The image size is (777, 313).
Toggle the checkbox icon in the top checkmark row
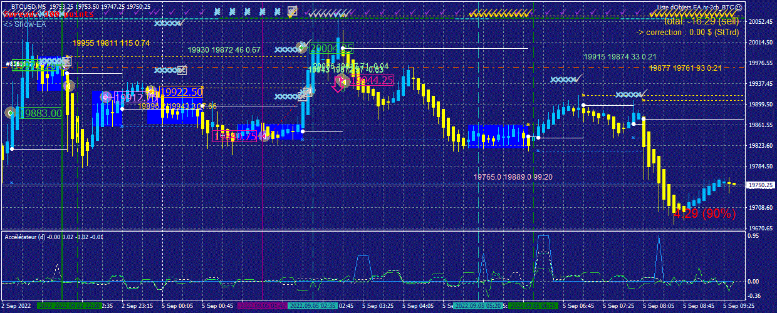click(x=292, y=11)
